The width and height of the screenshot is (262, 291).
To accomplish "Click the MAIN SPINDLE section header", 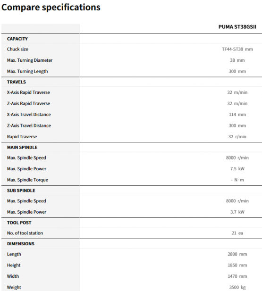I will pos(22,147).
